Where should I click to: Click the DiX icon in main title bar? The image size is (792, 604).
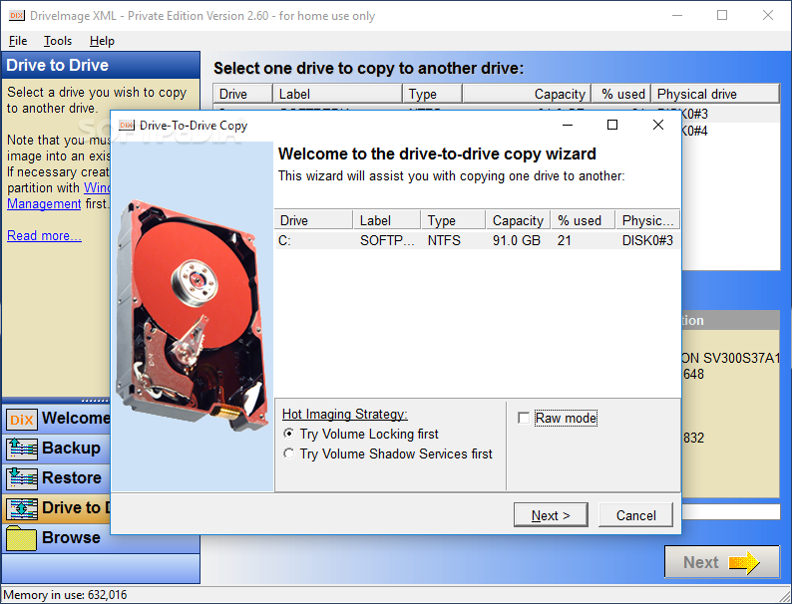coord(16,16)
